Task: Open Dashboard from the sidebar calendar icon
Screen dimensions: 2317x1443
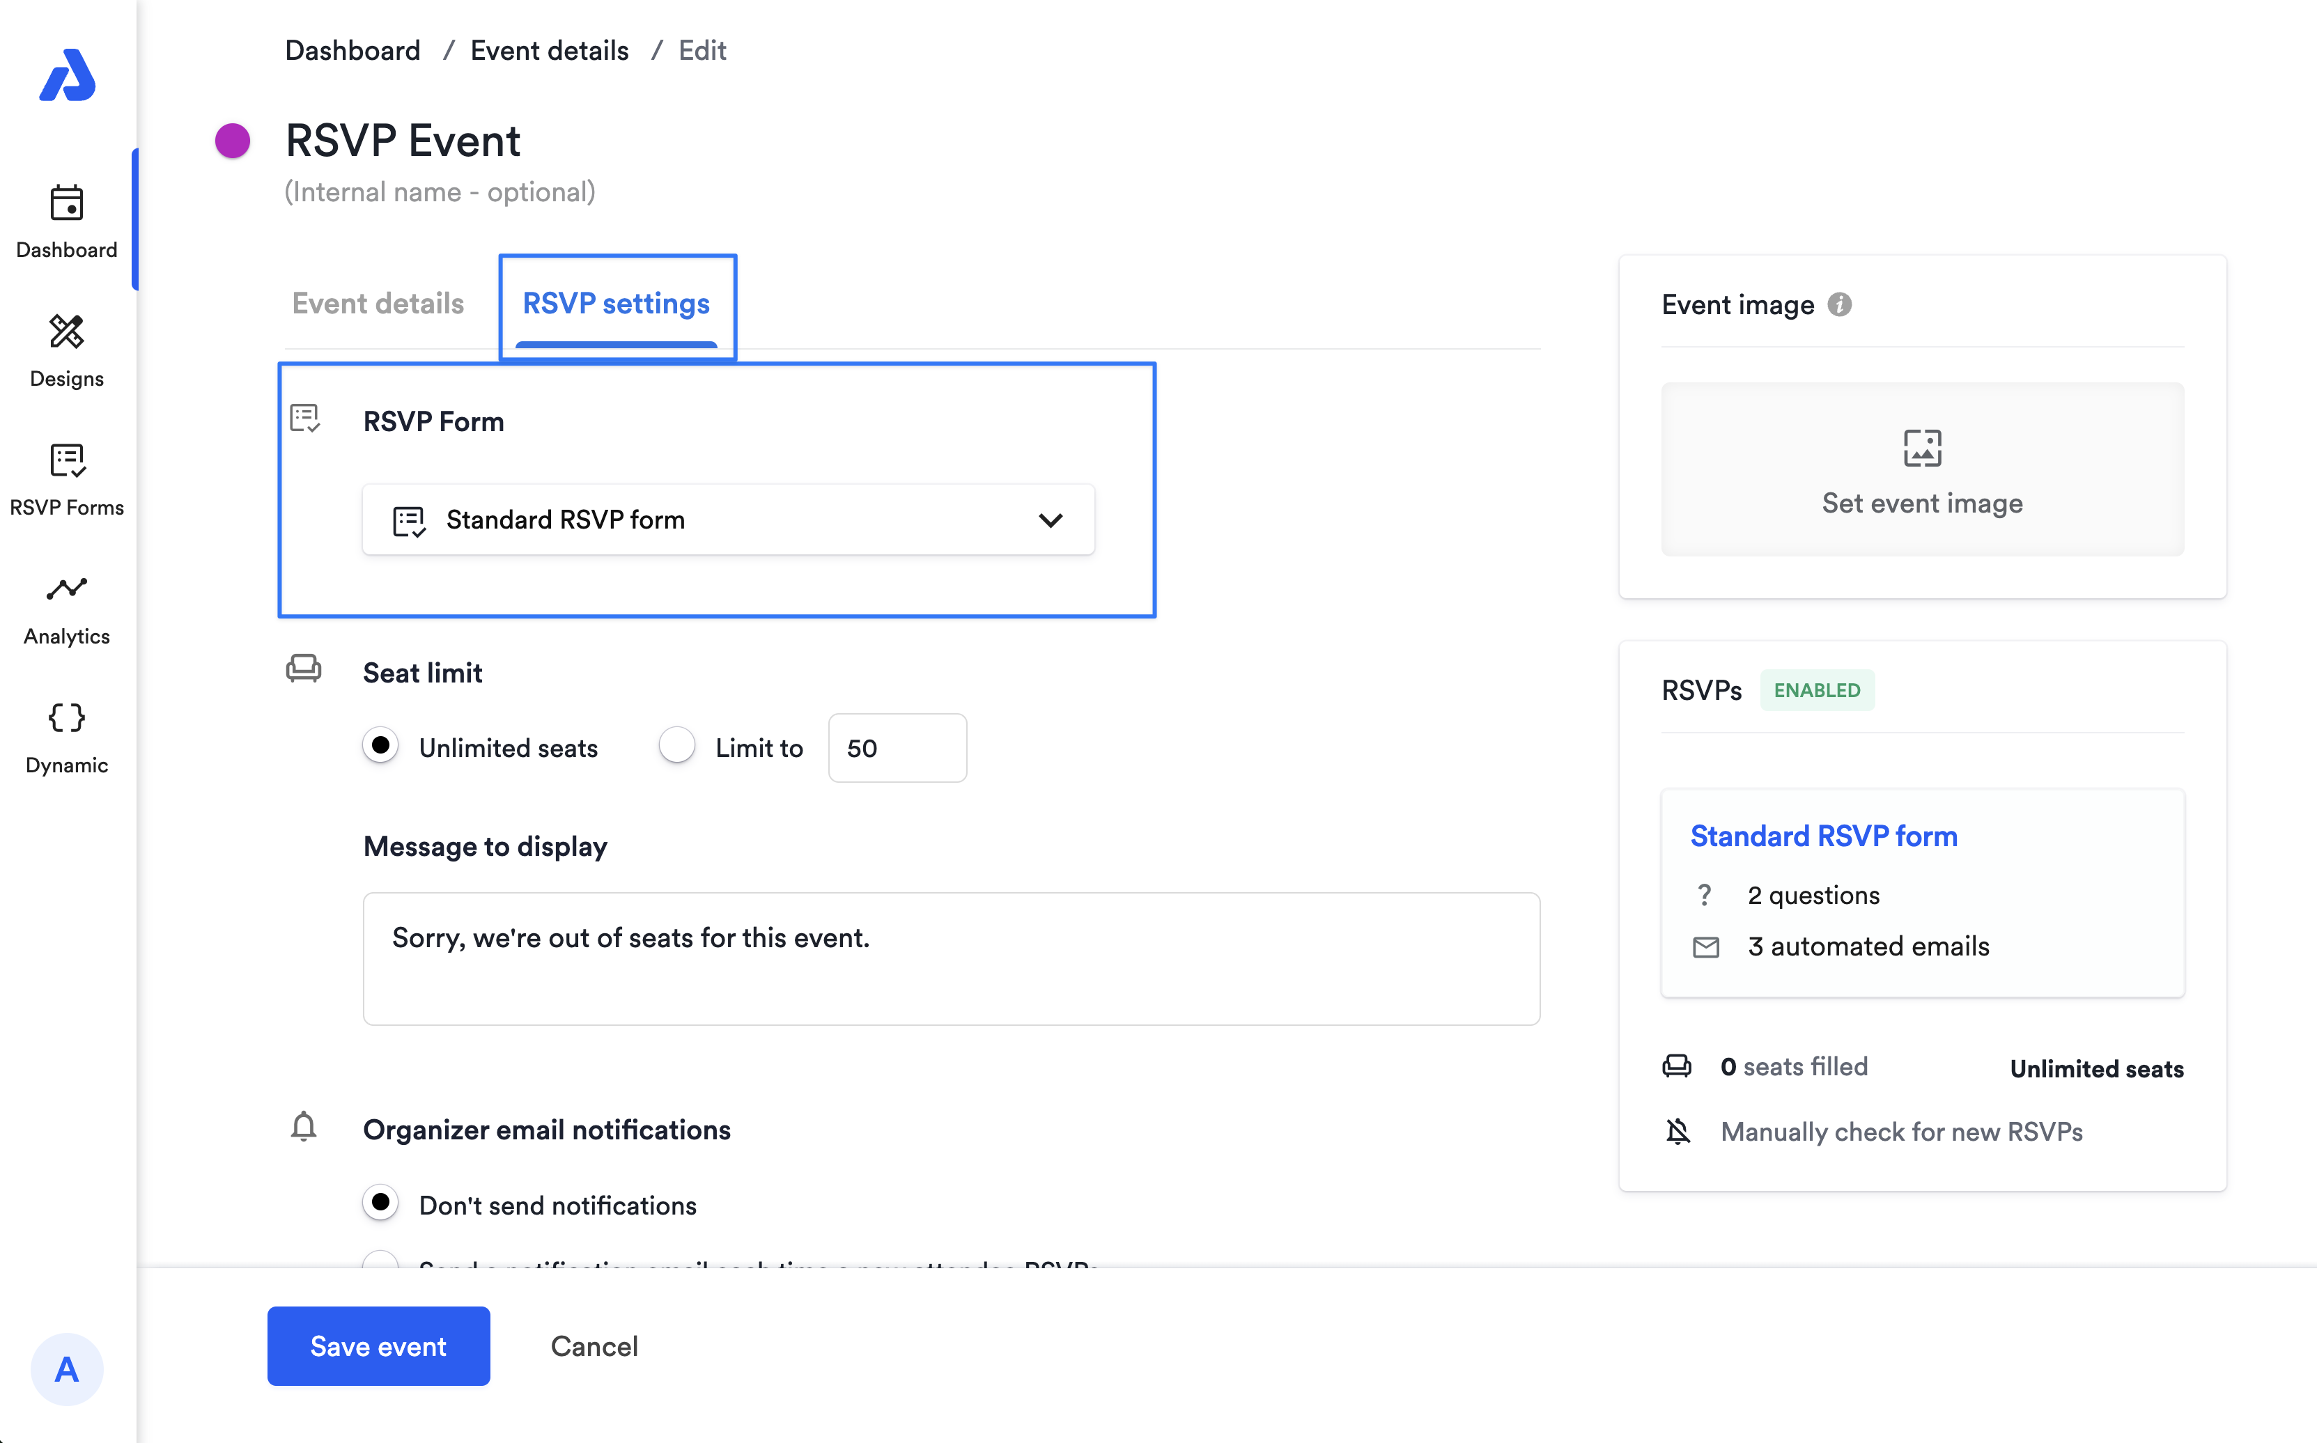Action: (67, 204)
